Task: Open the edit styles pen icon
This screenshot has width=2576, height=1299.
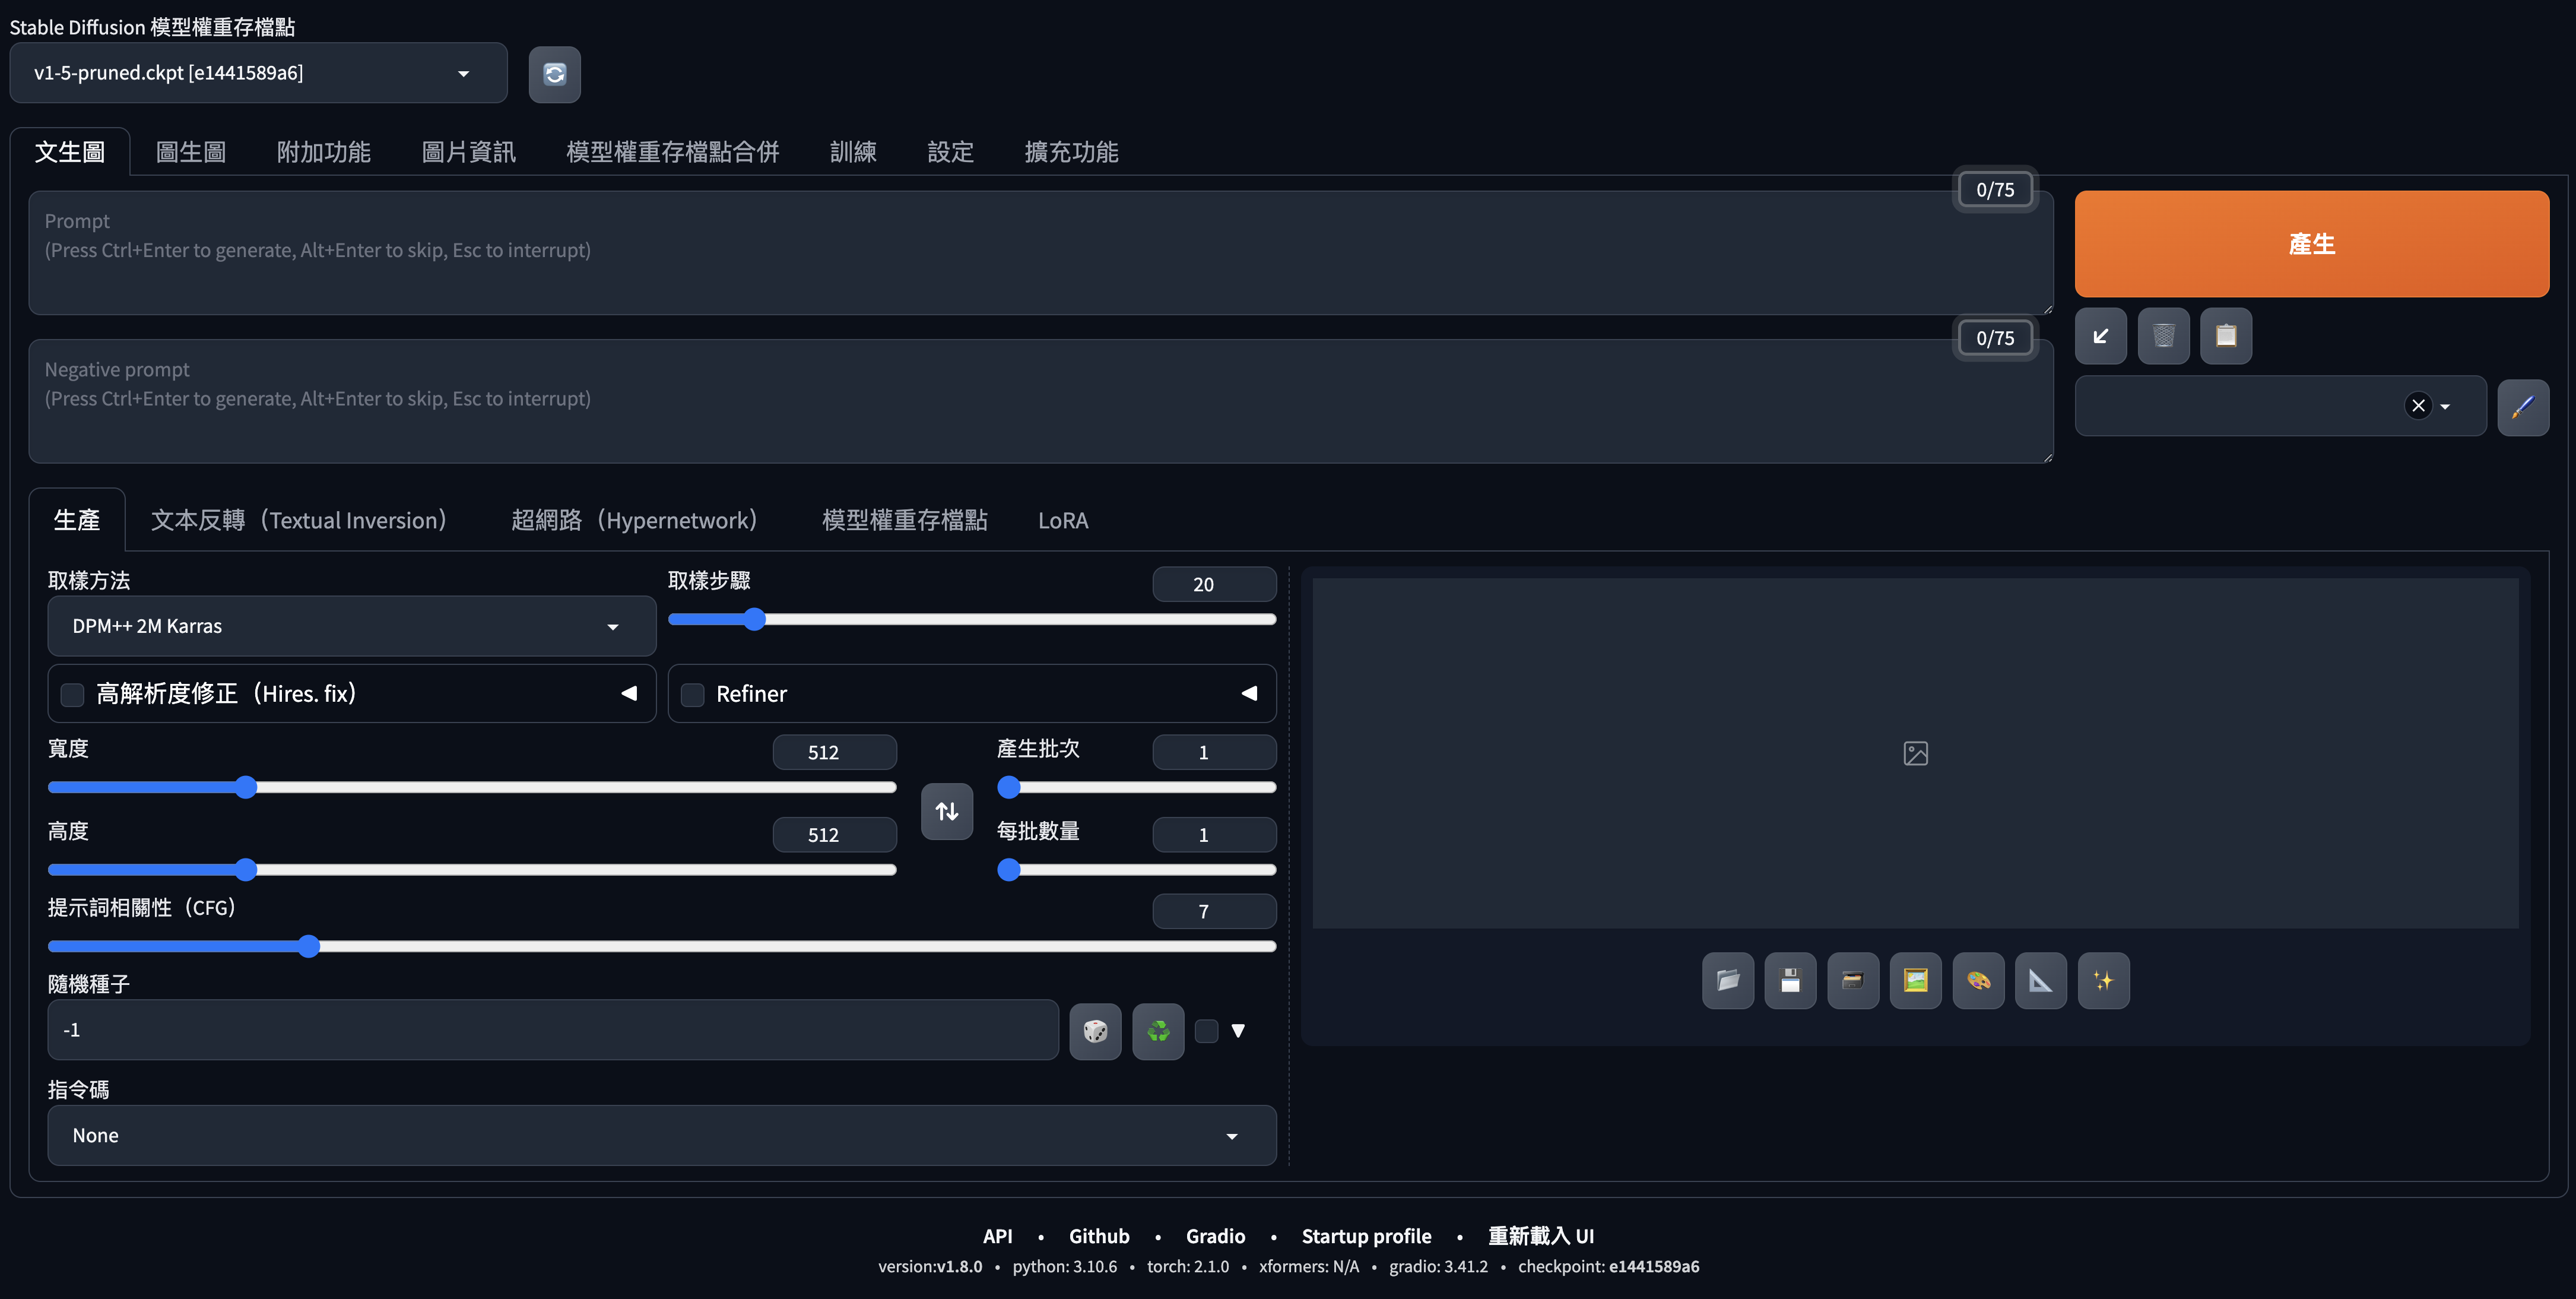Action: coord(2522,407)
